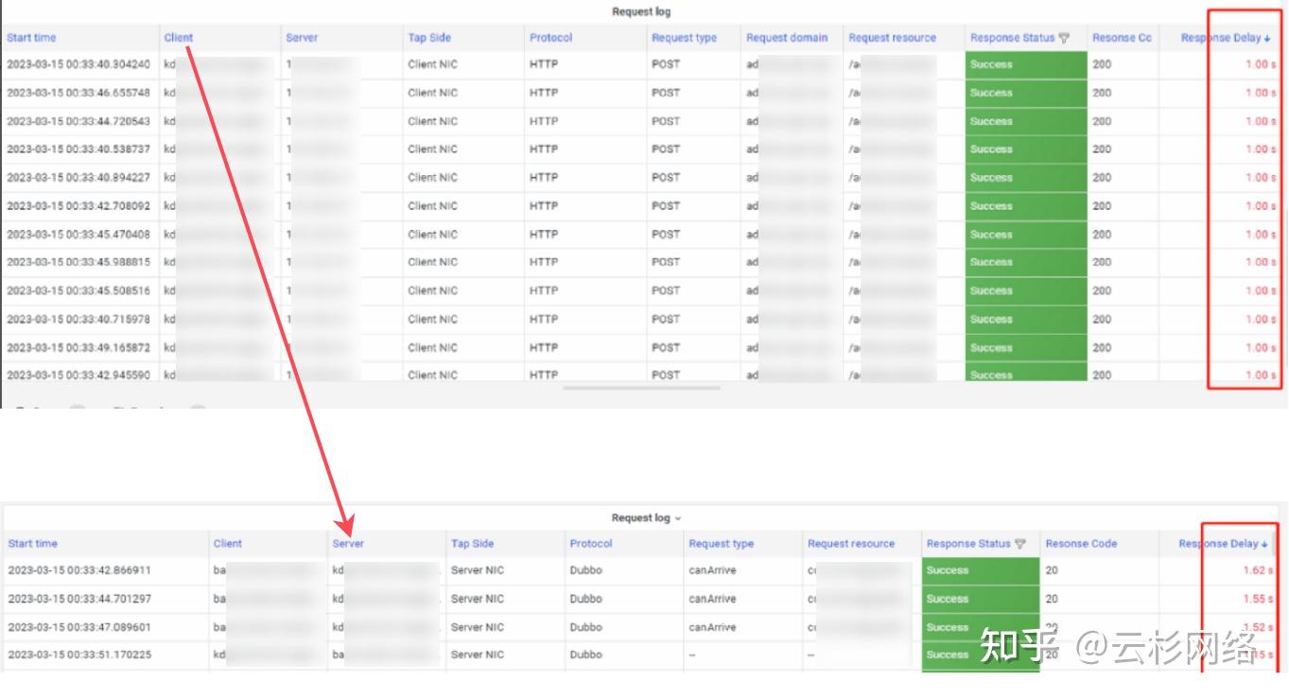Image resolution: width=1289 pixels, height=699 pixels.
Task: Click canArrive in the 00:33:42.866911 row
Action: (712, 570)
